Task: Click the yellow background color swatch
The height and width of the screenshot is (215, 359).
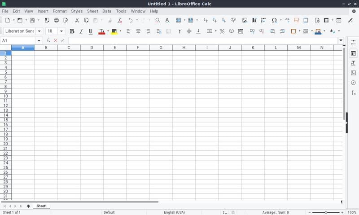Action: click(x=114, y=31)
